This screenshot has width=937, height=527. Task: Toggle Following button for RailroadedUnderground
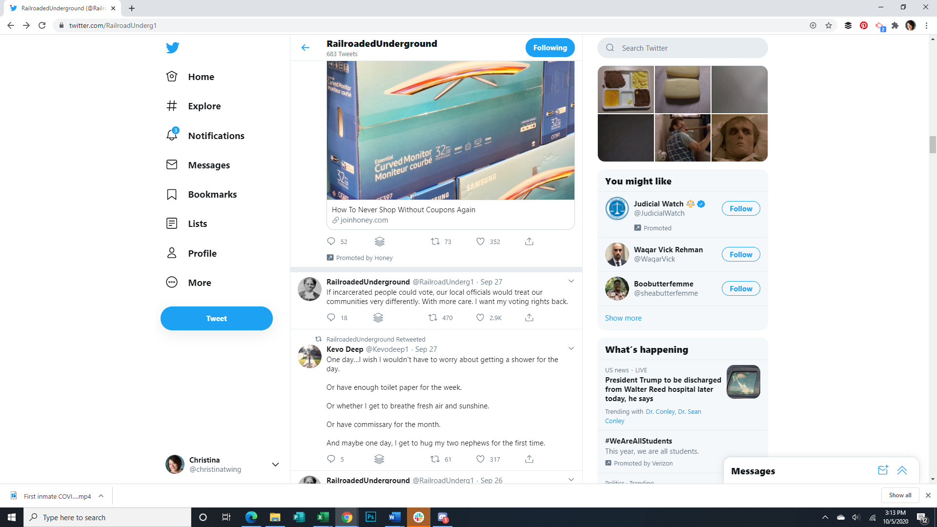[550, 48]
